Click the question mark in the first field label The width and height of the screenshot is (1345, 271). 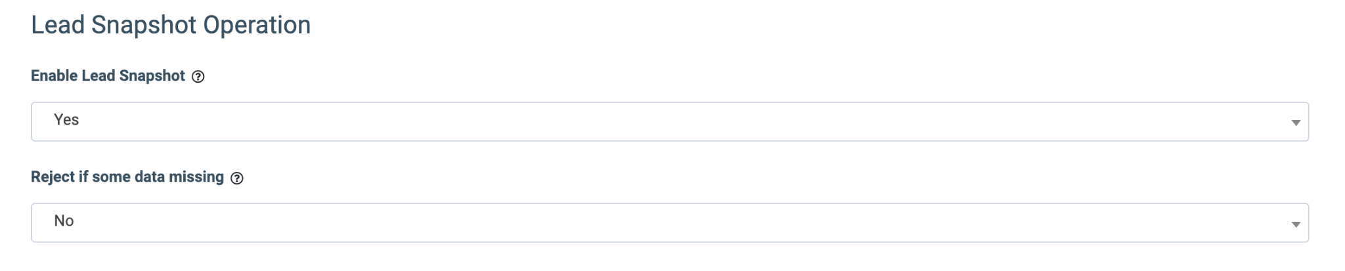[x=198, y=77]
